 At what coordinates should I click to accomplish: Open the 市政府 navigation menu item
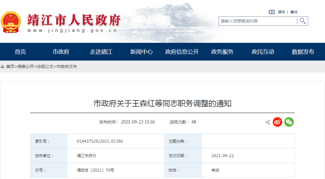point(61,52)
